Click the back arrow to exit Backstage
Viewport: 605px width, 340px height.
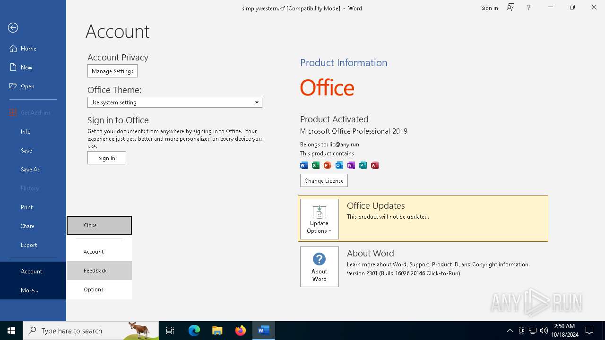tap(13, 28)
